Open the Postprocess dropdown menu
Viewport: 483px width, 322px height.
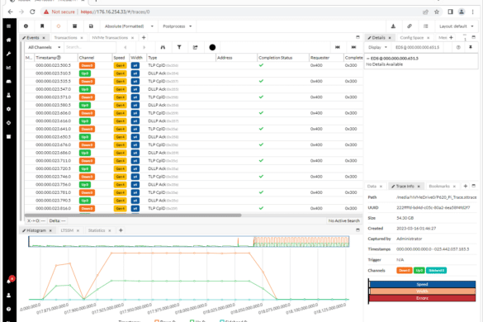click(178, 26)
